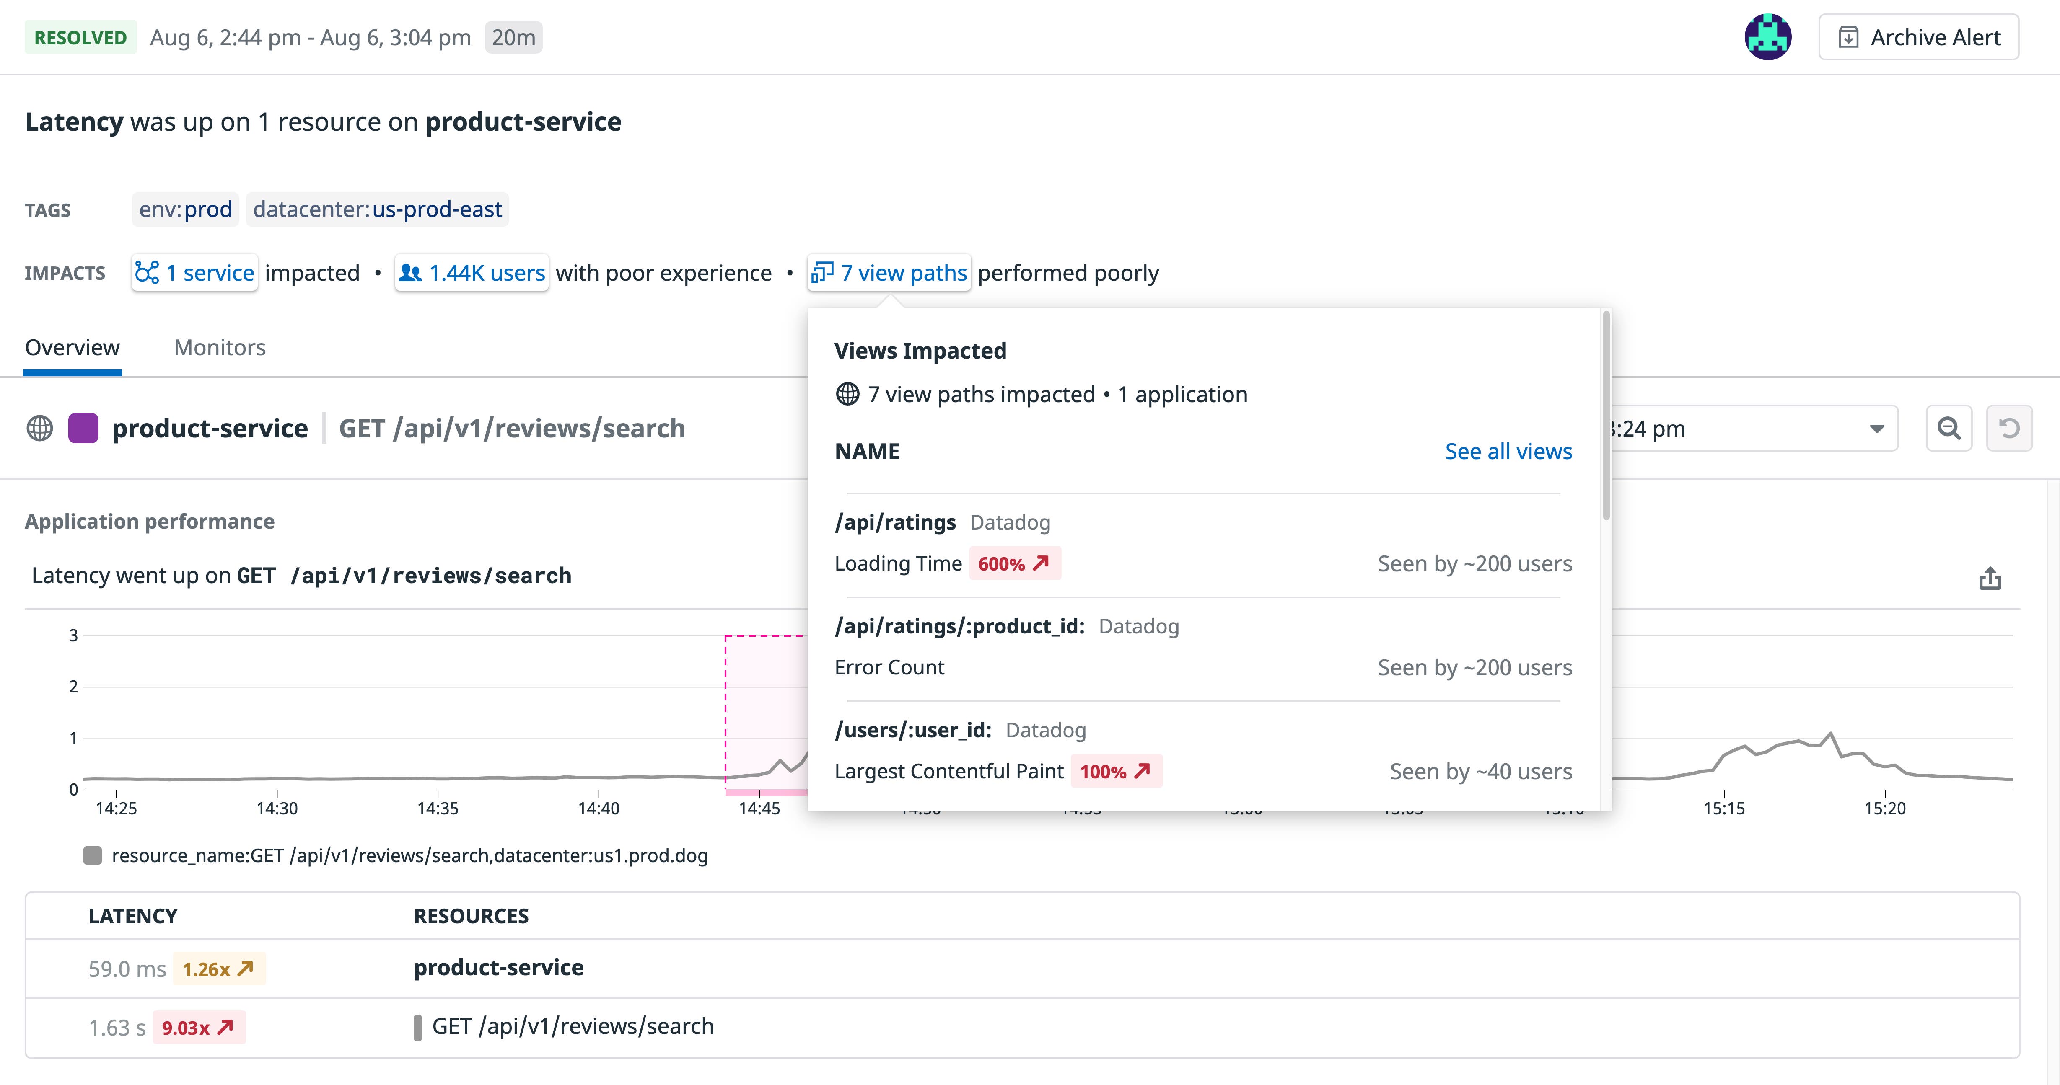Switch to the Monitors tab

[x=219, y=347]
